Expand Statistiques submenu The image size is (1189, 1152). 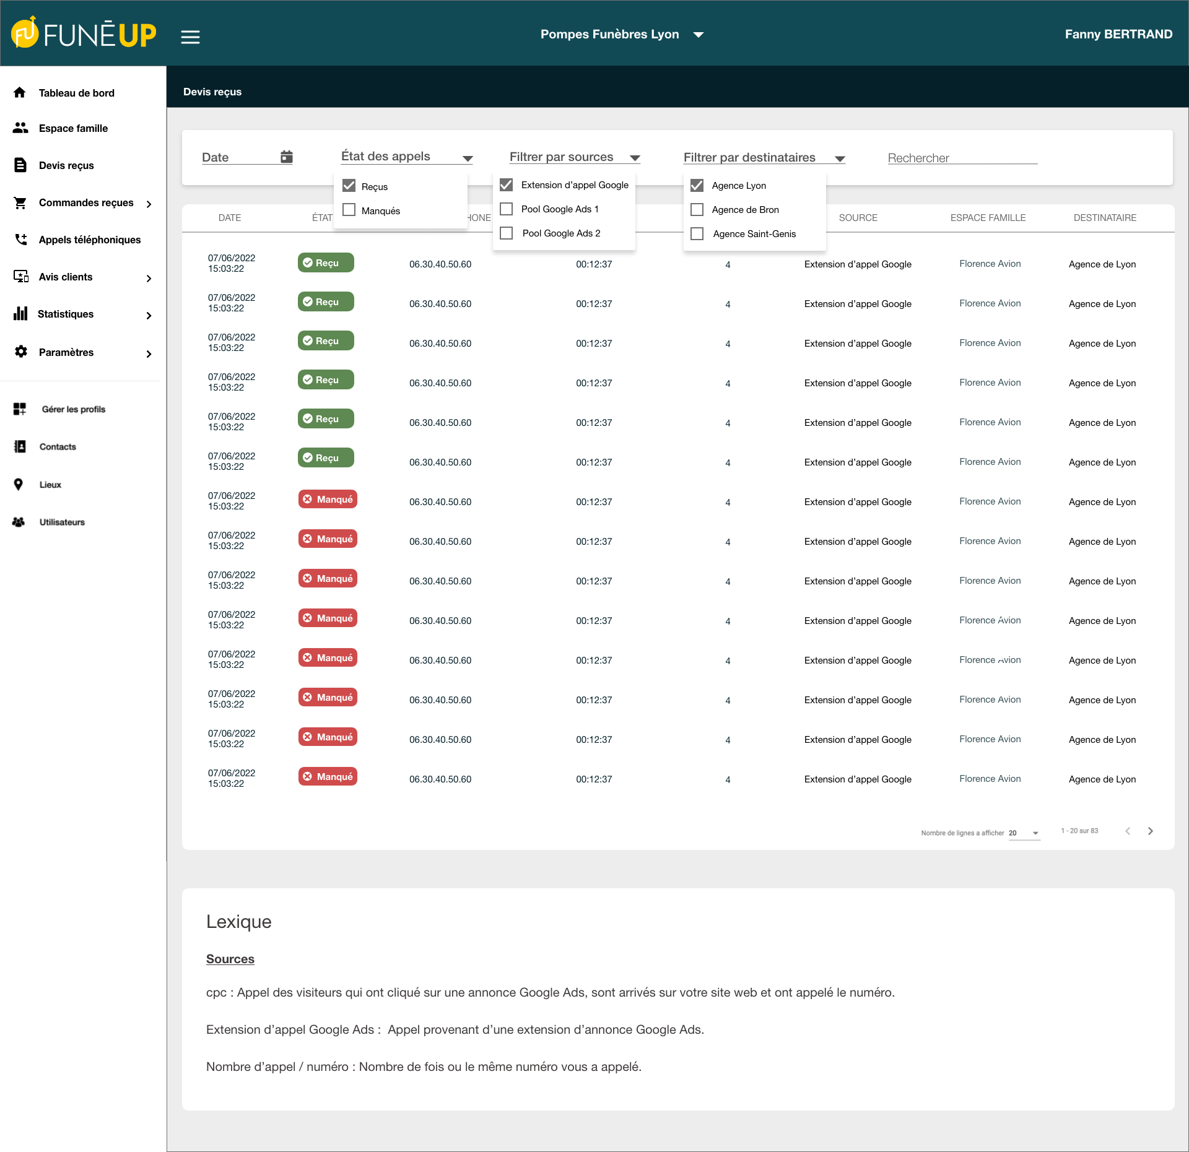149,315
